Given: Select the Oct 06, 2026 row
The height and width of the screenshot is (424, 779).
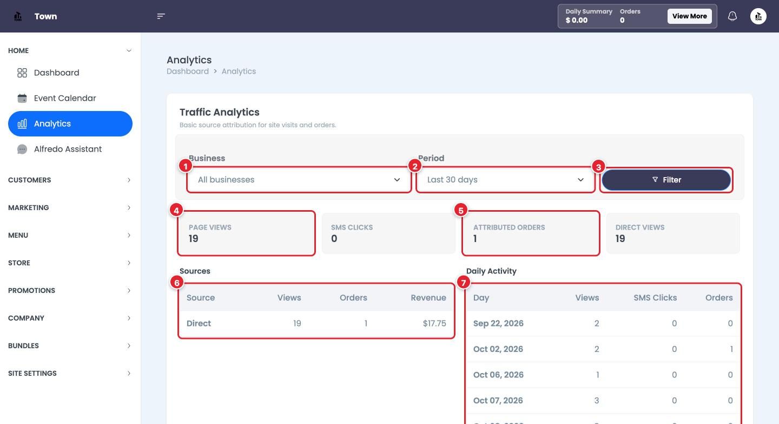Looking at the screenshot, I should 603,375.
